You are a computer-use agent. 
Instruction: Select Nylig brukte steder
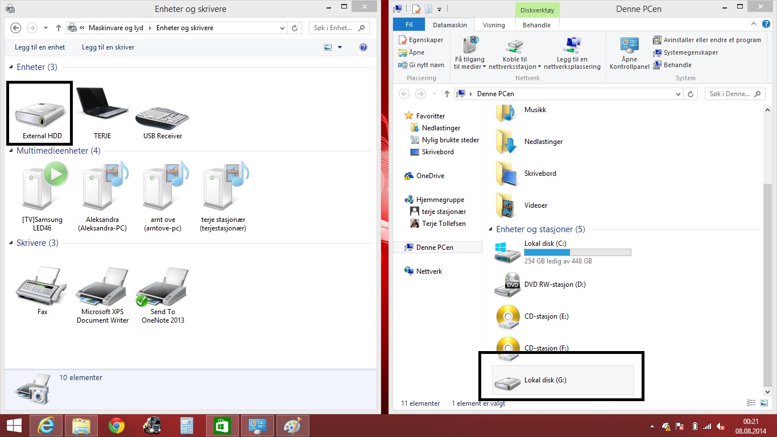[x=450, y=140]
